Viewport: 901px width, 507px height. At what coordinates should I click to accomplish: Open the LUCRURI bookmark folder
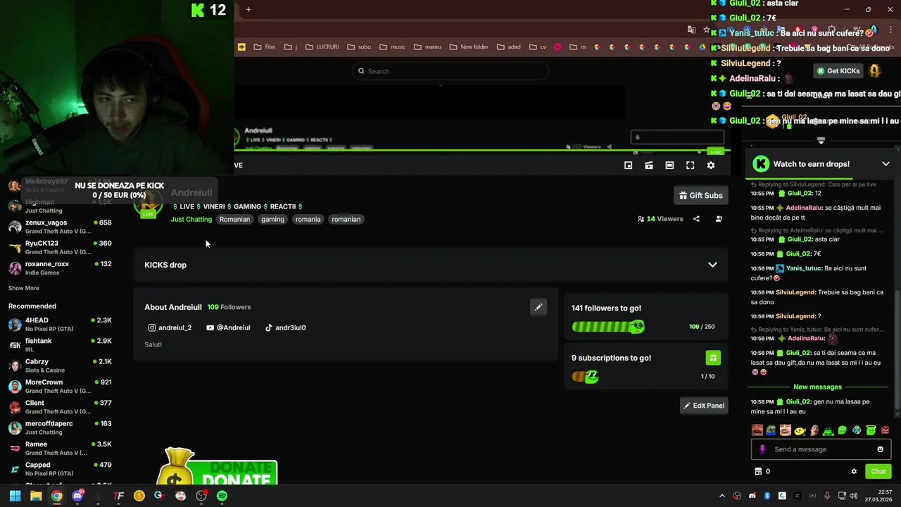[x=322, y=47]
